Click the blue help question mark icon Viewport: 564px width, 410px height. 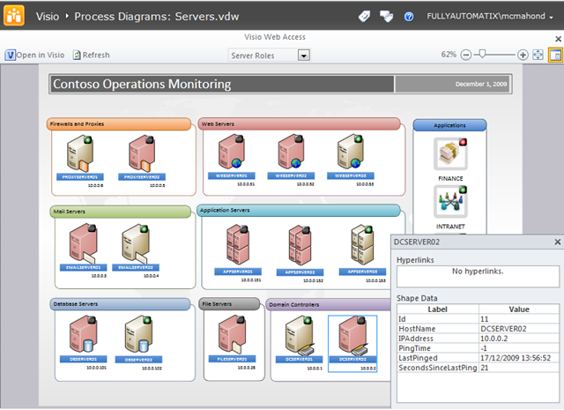click(409, 16)
